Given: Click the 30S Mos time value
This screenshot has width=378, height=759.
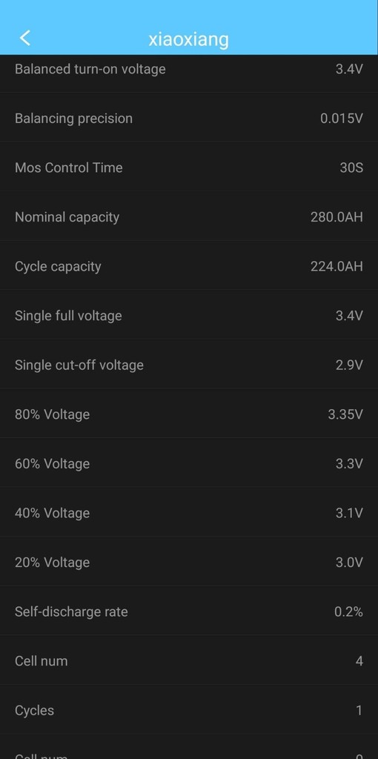Looking at the screenshot, I should [x=351, y=168].
